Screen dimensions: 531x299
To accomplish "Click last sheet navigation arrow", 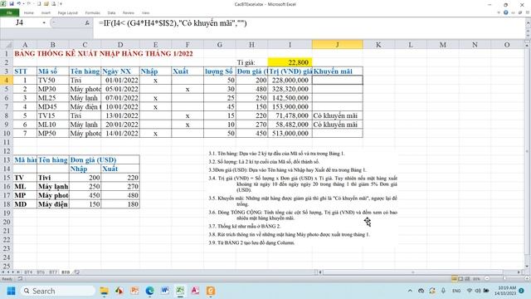I will click(18, 272).
